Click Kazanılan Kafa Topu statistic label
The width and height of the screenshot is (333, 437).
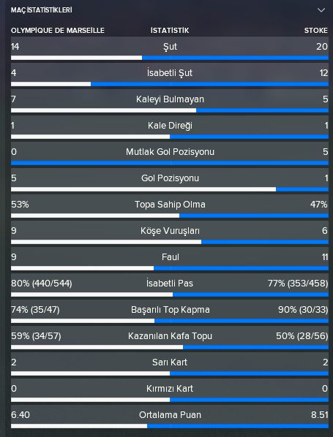click(x=170, y=336)
